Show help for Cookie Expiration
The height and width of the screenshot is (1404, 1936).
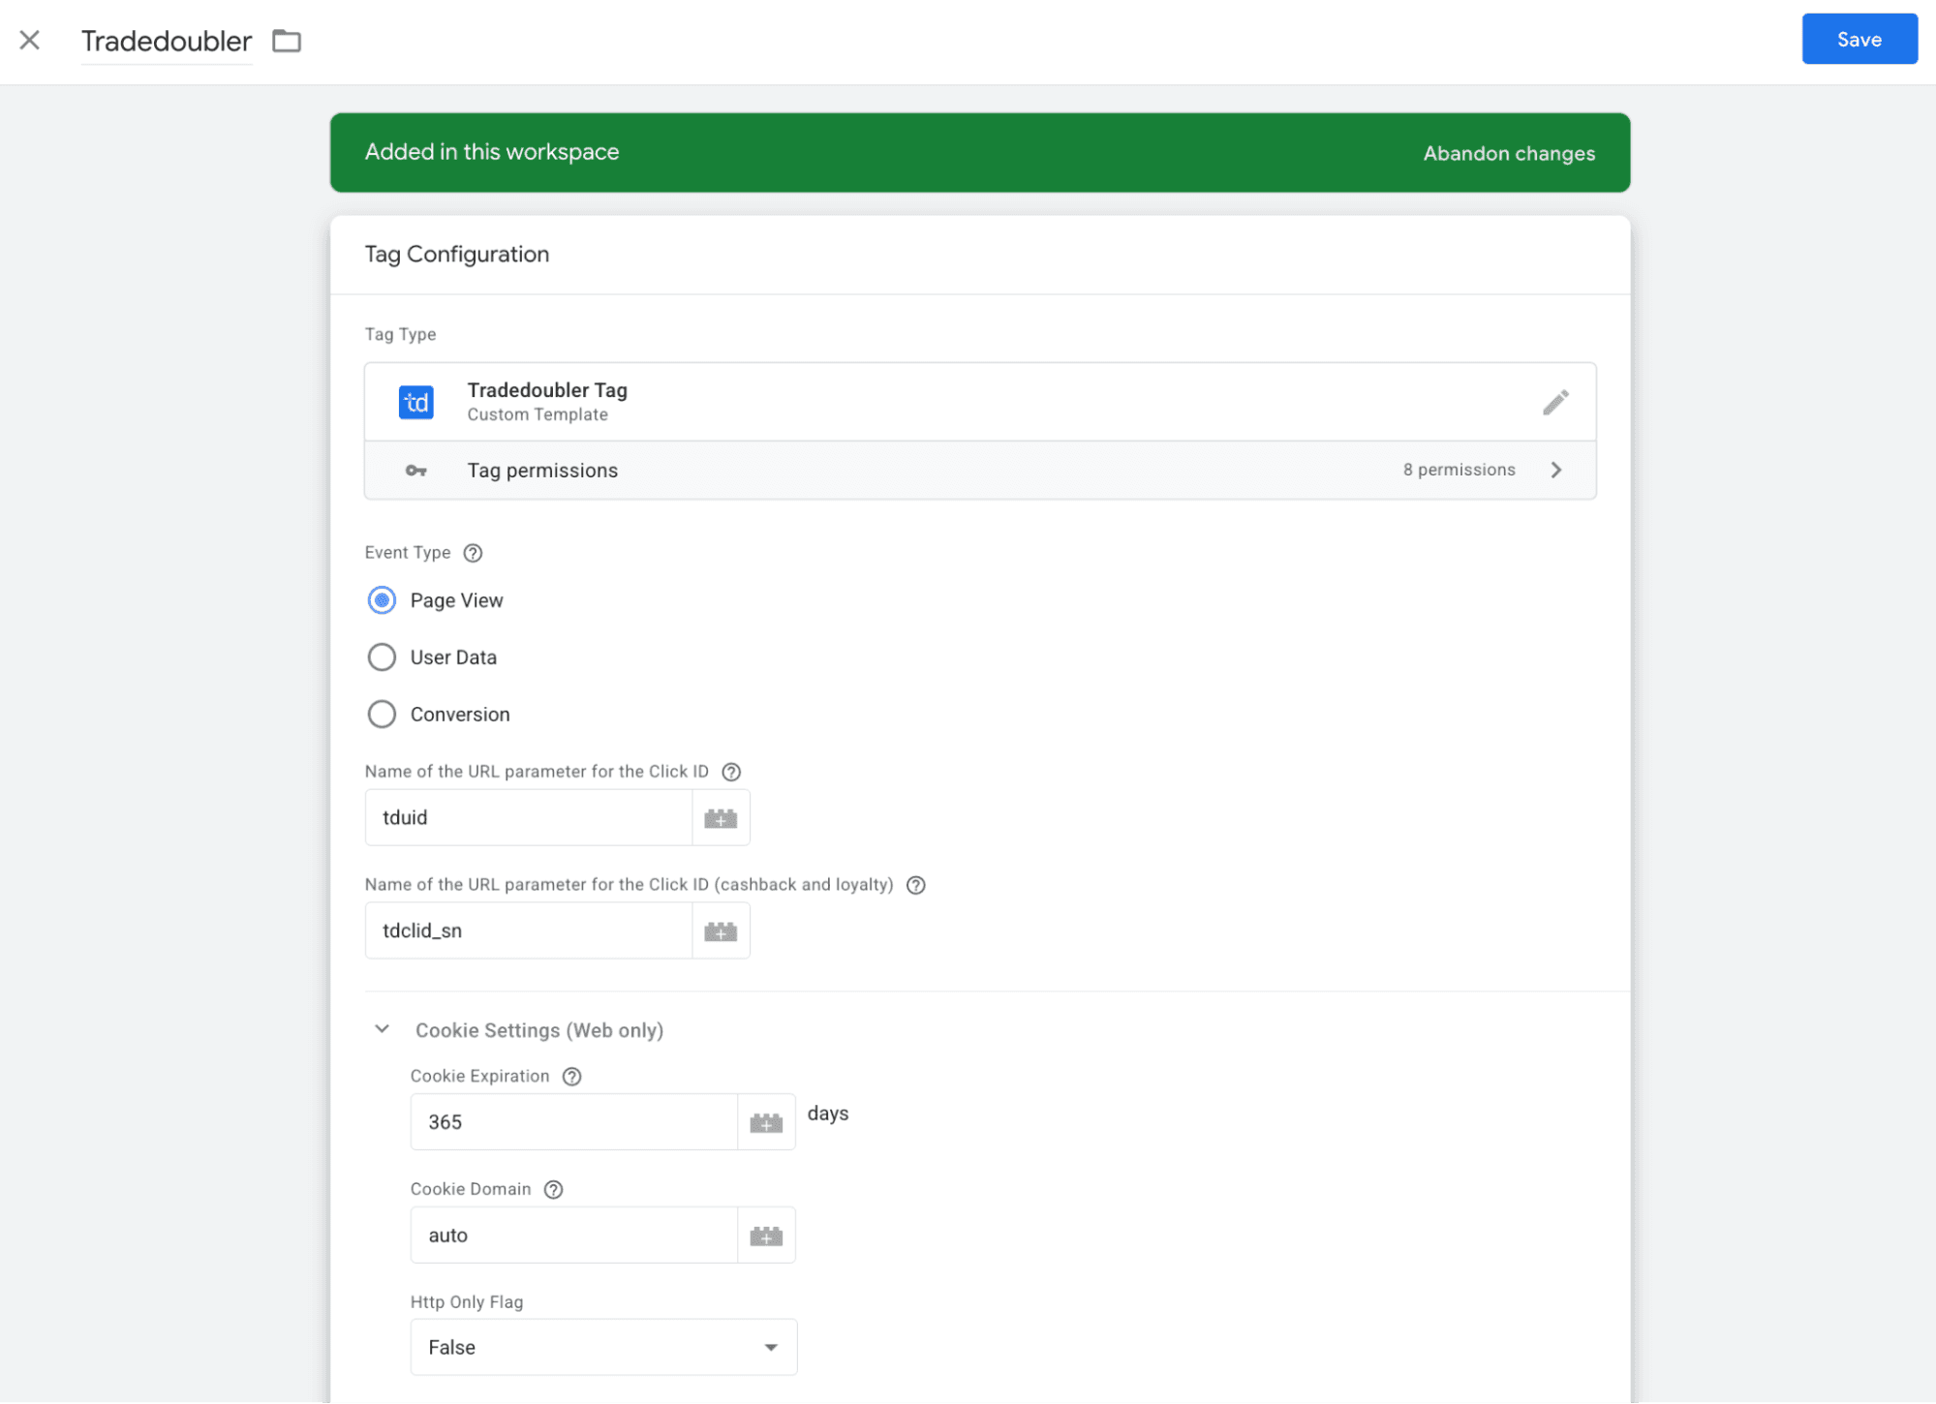(x=571, y=1077)
